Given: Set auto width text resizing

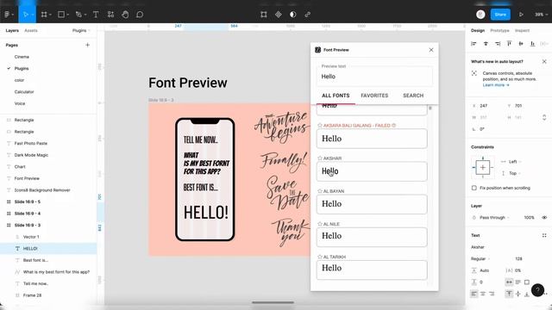Looking at the screenshot, I should coord(509,282).
